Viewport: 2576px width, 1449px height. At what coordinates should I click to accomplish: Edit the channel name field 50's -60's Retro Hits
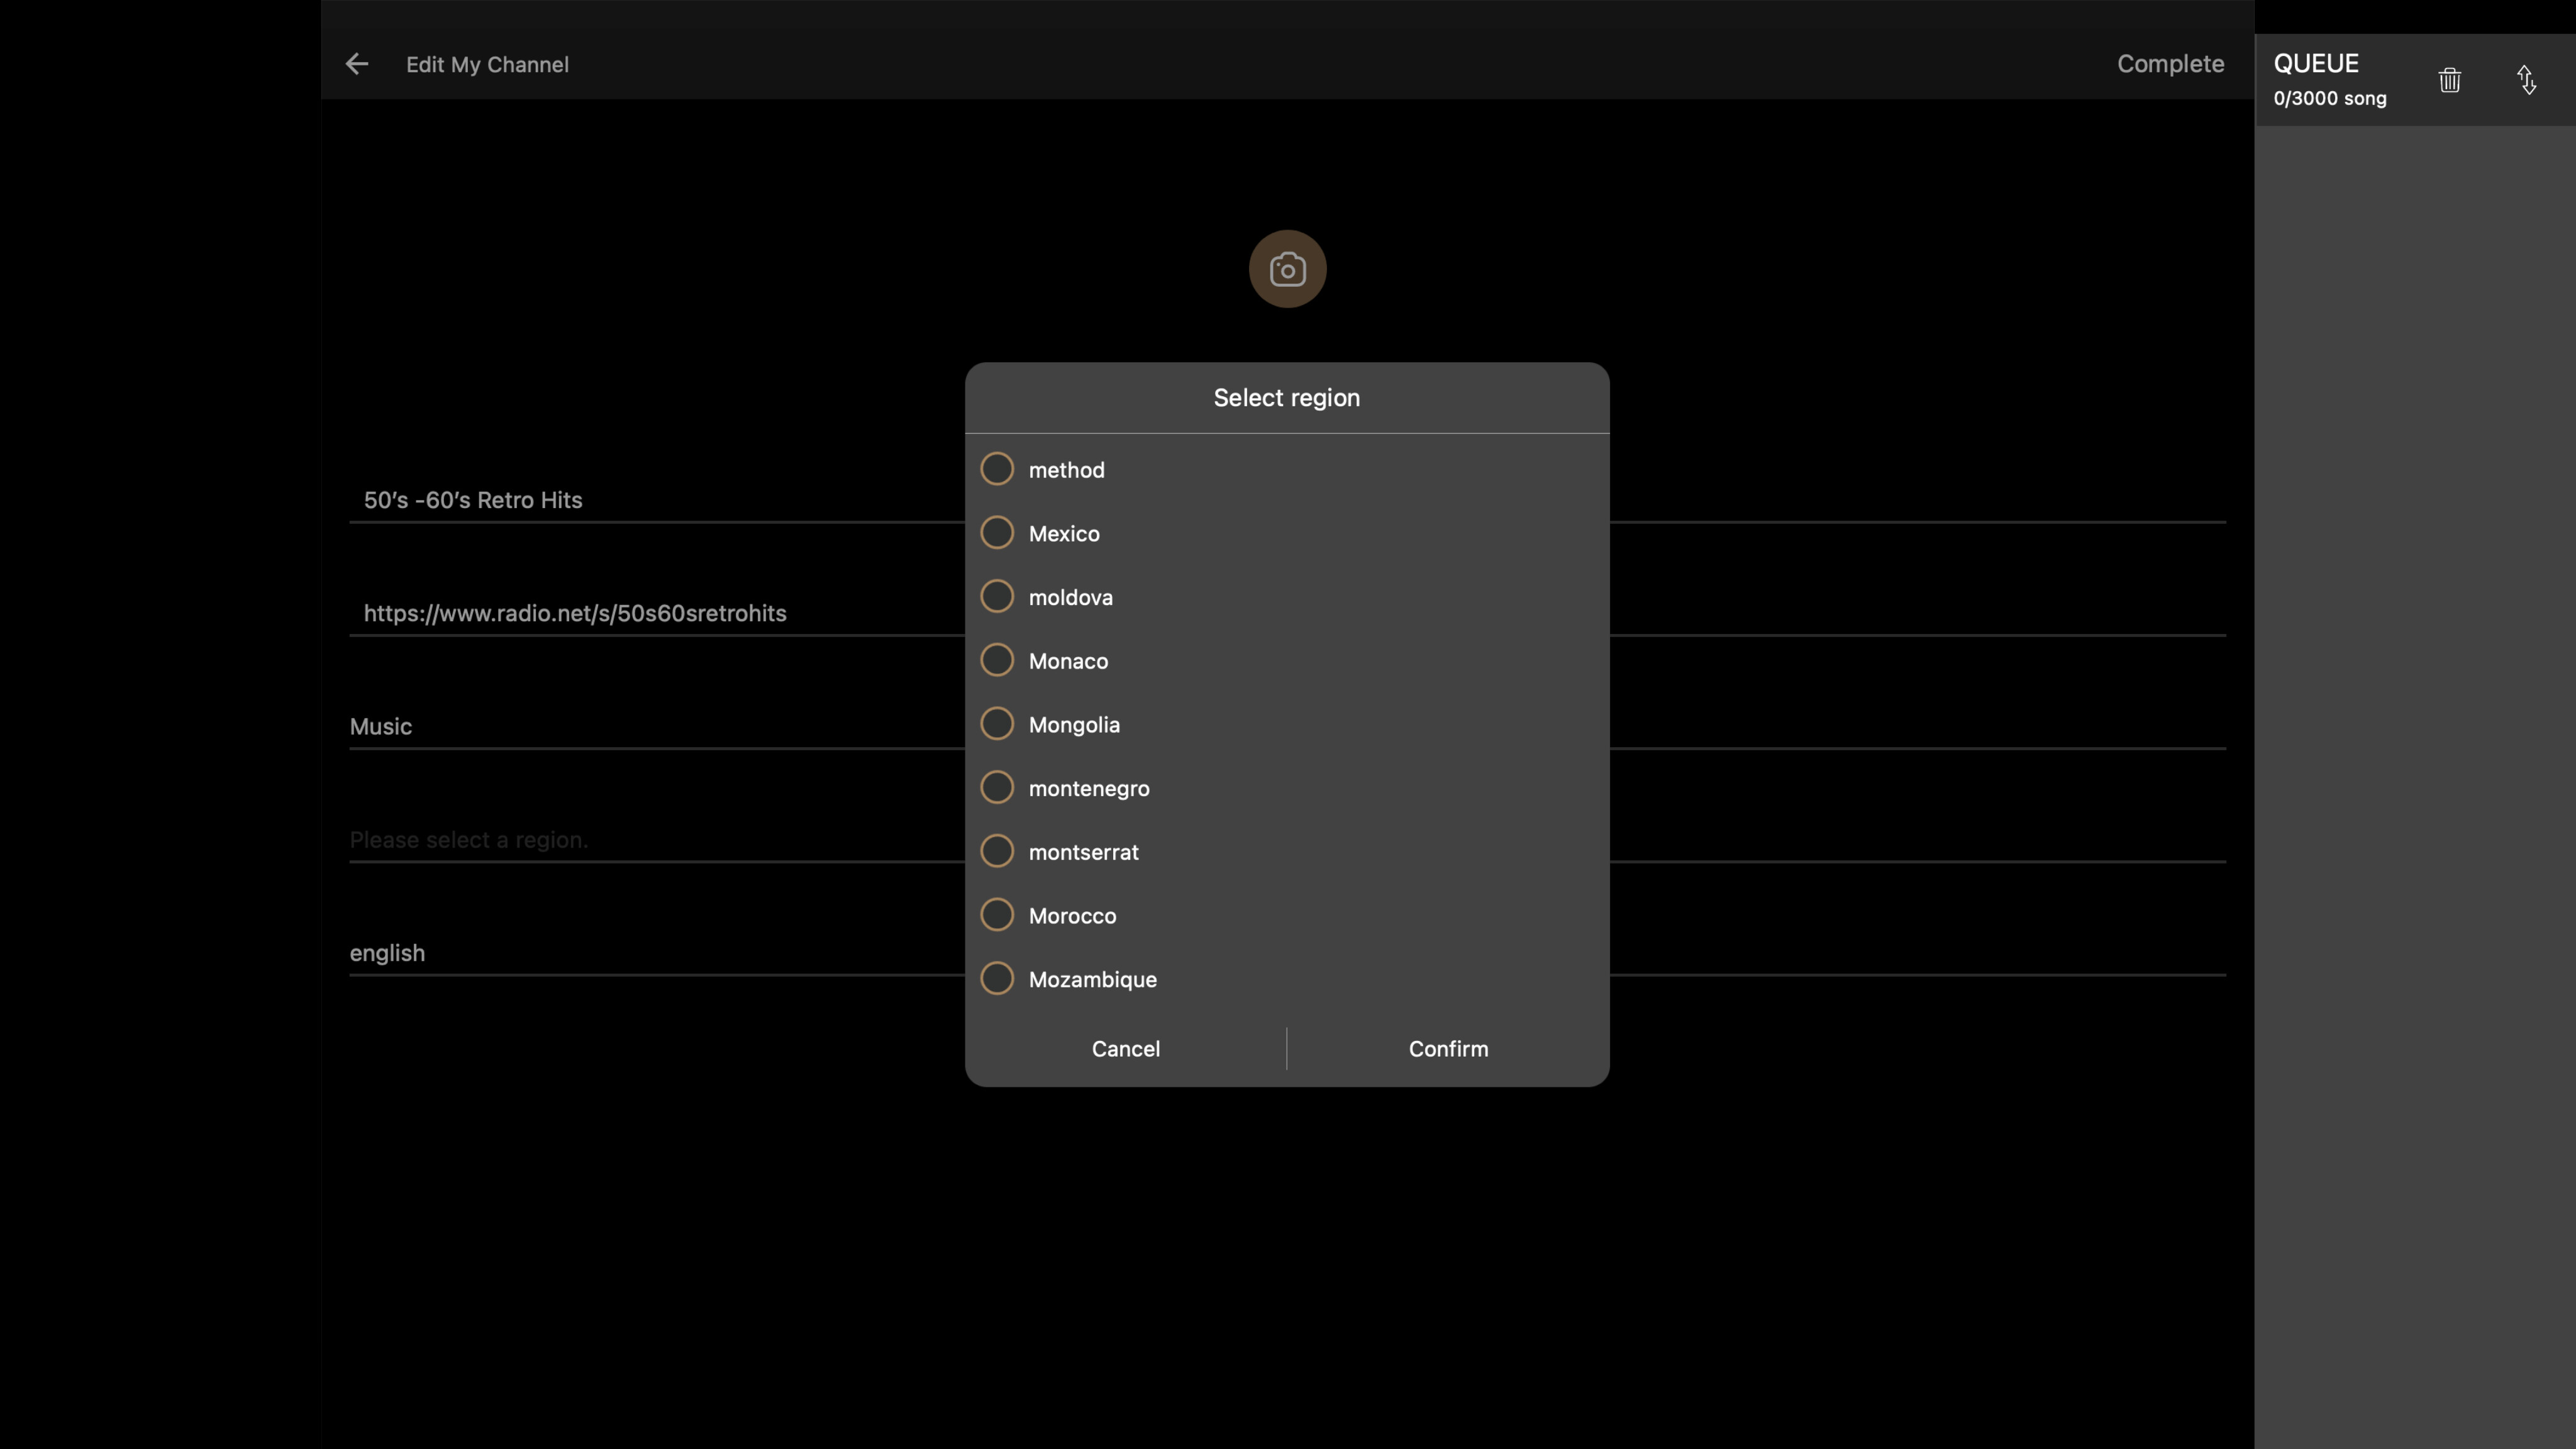pos(1287,500)
